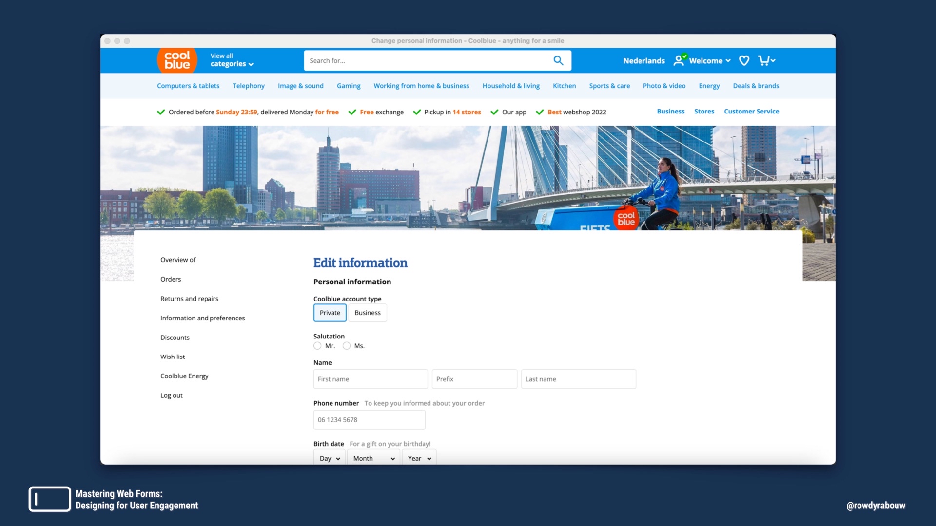Image resolution: width=936 pixels, height=526 pixels.
Task: Choose Business account type
Action: point(368,313)
